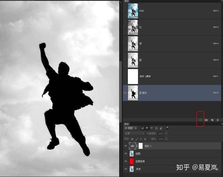Click the 'Ctrl+2' shortcut text
223x177 pixels.
point(216,11)
